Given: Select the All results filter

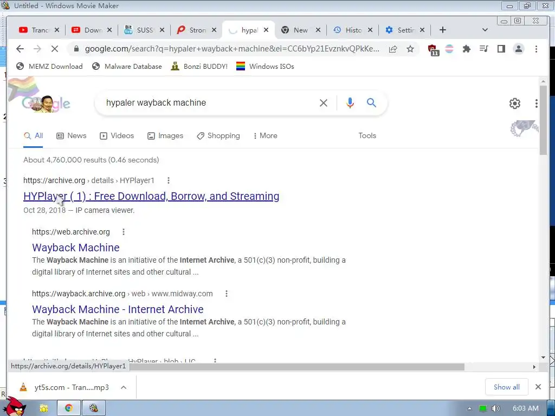Looking at the screenshot, I should click(33, 136).
